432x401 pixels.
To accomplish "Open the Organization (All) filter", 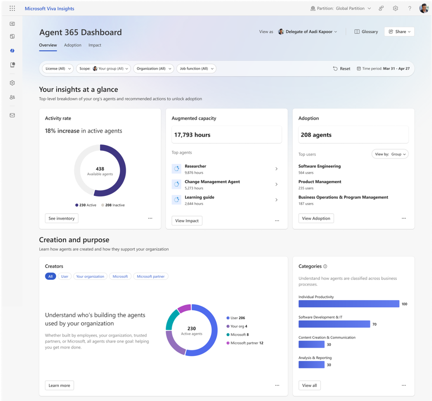I will 154,69.
